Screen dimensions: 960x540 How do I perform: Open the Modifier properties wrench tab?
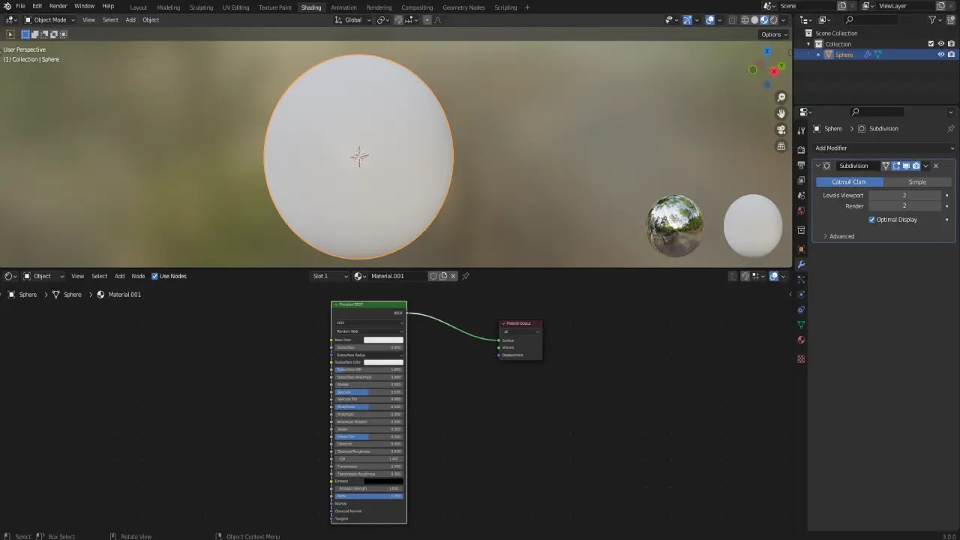click(x=801, y=264)
